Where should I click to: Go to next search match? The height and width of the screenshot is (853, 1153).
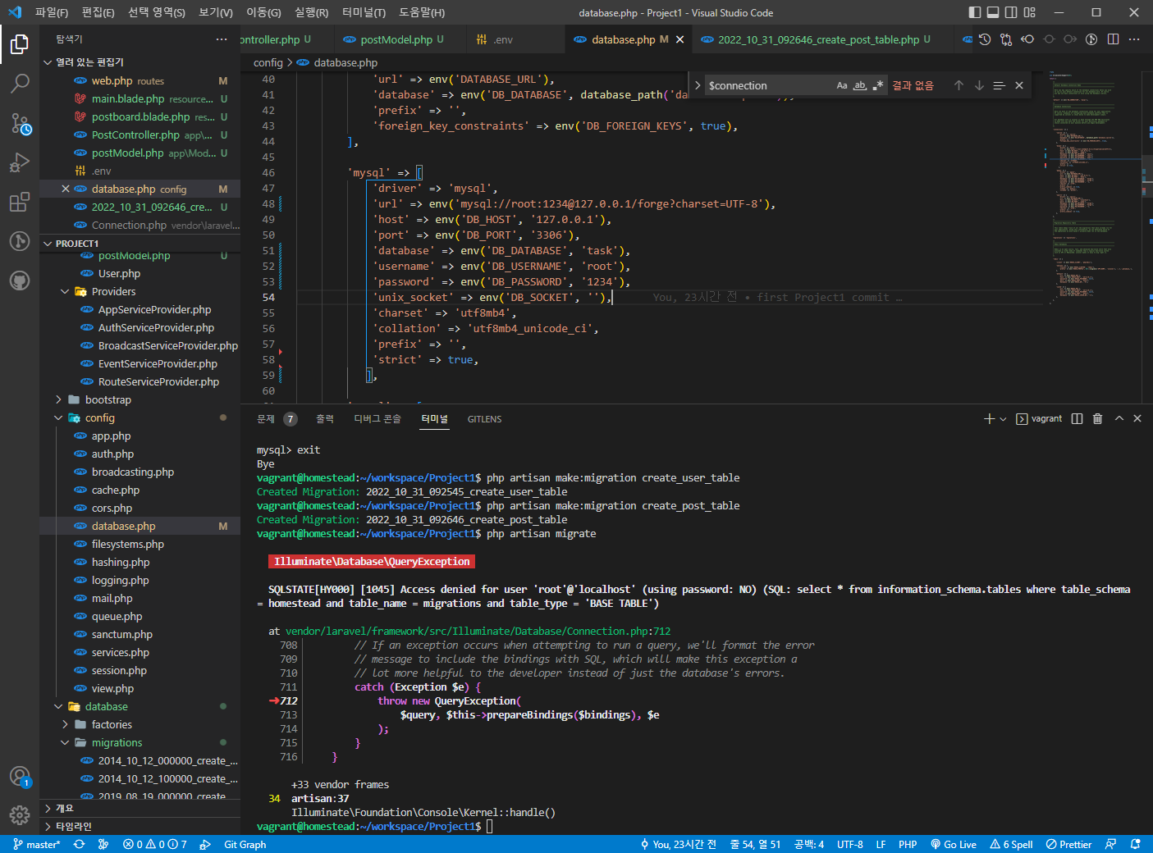point(979,85)
